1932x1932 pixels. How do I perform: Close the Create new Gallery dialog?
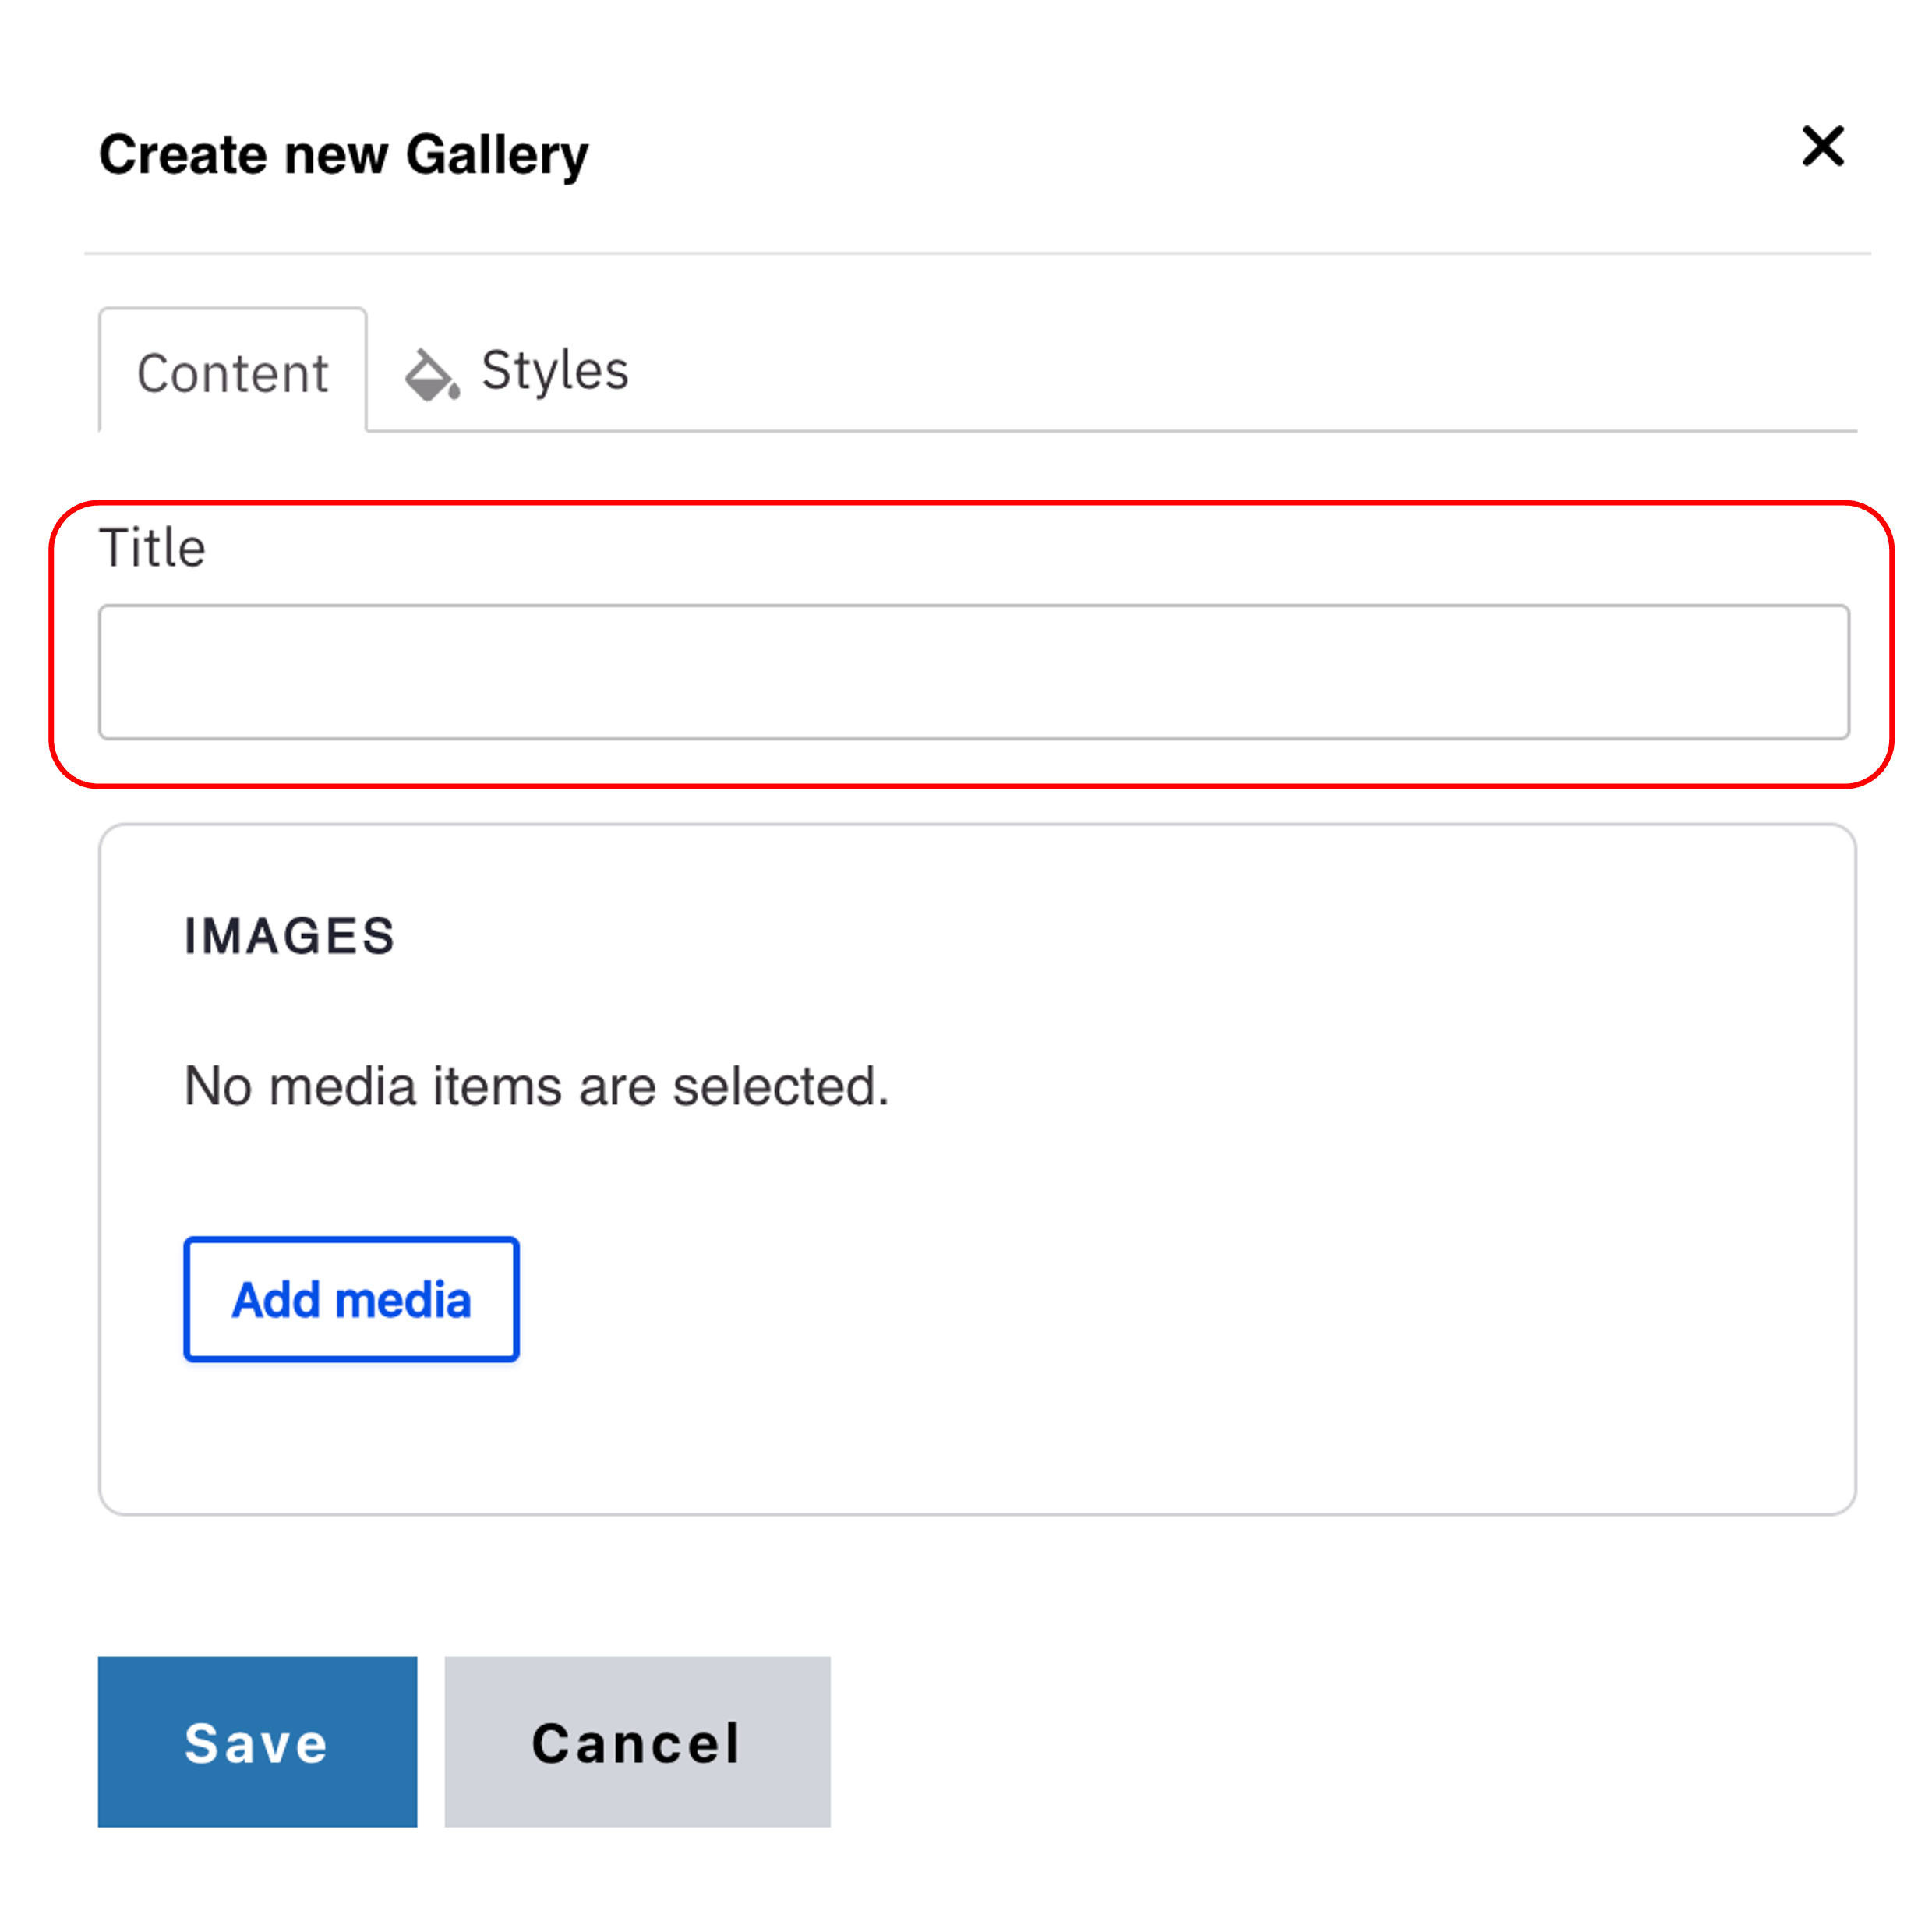pos(1822,147)
